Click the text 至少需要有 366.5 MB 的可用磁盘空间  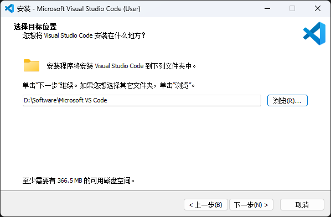[79, 180]
